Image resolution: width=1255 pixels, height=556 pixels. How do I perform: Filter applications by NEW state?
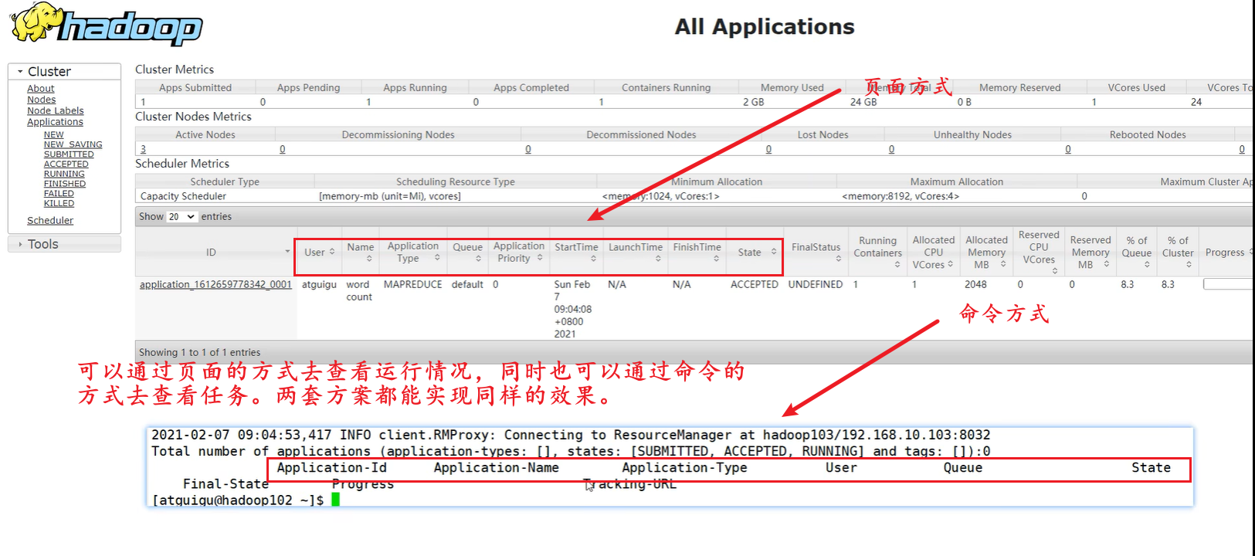coord(54,134)
